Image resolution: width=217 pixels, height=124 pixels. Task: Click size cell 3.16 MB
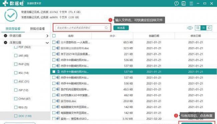coord(128,118)
